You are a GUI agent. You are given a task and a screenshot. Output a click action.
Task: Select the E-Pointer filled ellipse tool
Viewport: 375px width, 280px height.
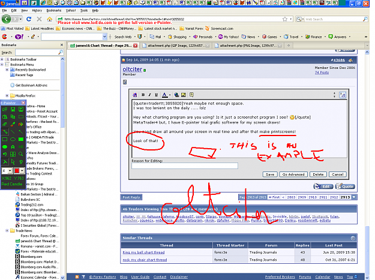click(x=5, y=147)
